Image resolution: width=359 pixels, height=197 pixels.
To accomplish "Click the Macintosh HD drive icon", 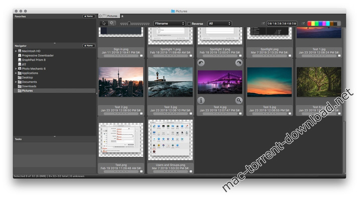I will point(20,51).
